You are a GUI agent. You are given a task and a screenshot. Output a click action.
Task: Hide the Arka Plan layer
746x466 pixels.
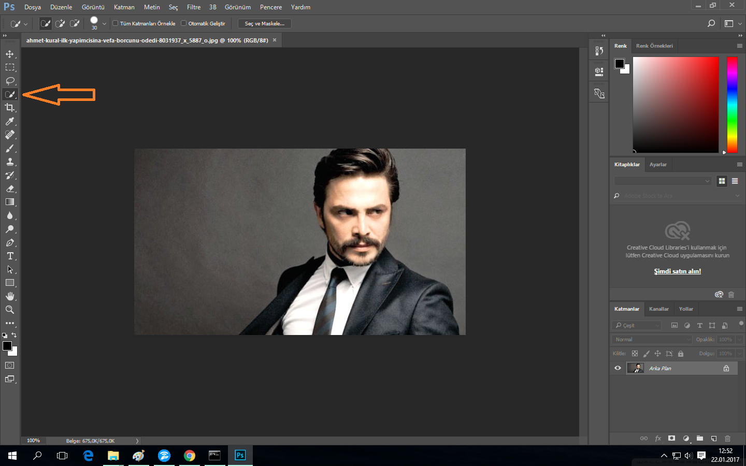[x=618, y=368]
